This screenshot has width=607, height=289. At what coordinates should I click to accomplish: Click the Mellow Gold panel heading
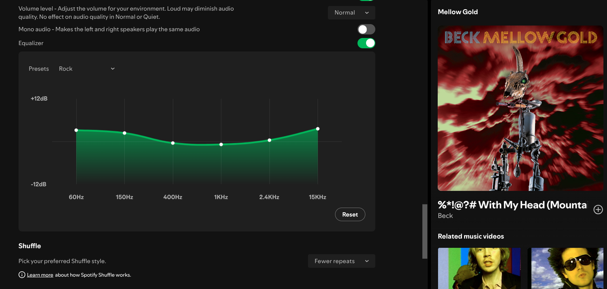[x=458, y=12]
